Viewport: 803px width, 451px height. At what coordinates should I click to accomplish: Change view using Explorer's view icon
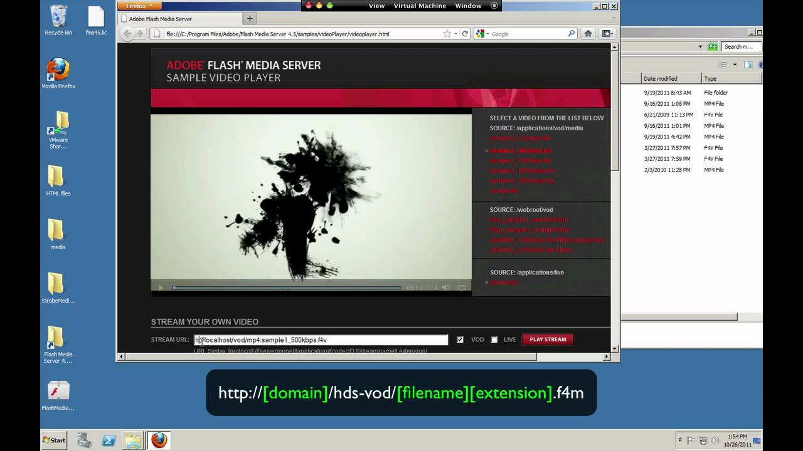pos(723,65)
